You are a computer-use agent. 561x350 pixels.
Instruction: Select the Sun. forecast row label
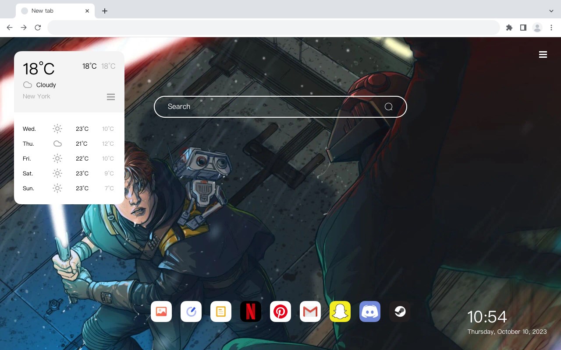[28, 188]
